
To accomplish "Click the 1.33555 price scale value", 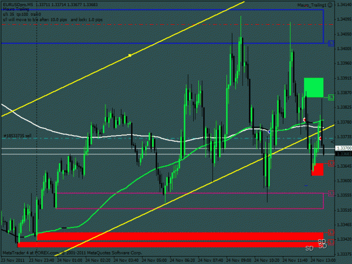I will 344,195.
